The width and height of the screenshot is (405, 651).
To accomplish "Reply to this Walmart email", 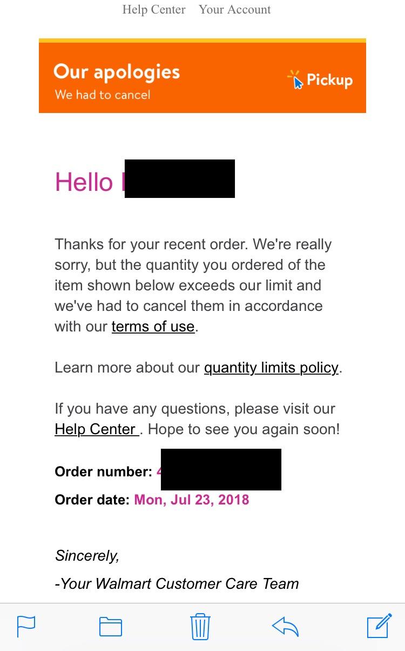I will coord(285,626).
